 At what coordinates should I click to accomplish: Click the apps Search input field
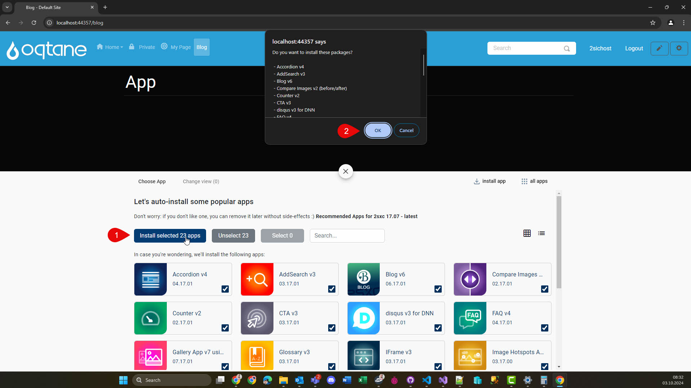347,236
